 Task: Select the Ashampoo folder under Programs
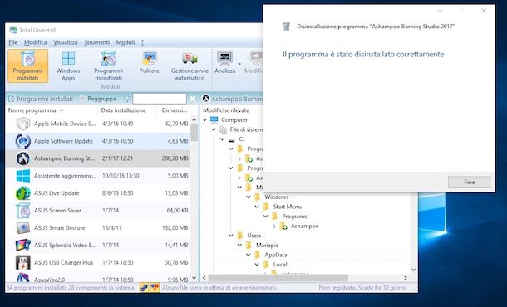pos(304,226)
